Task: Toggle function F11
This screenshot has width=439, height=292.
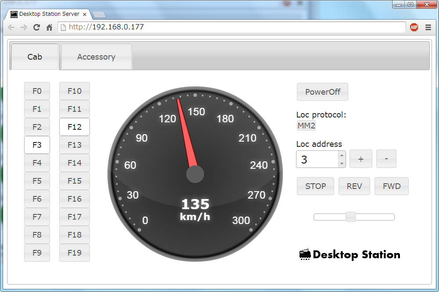Action: point(75,109)
